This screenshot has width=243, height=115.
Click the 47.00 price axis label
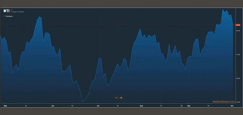[238, 55]
